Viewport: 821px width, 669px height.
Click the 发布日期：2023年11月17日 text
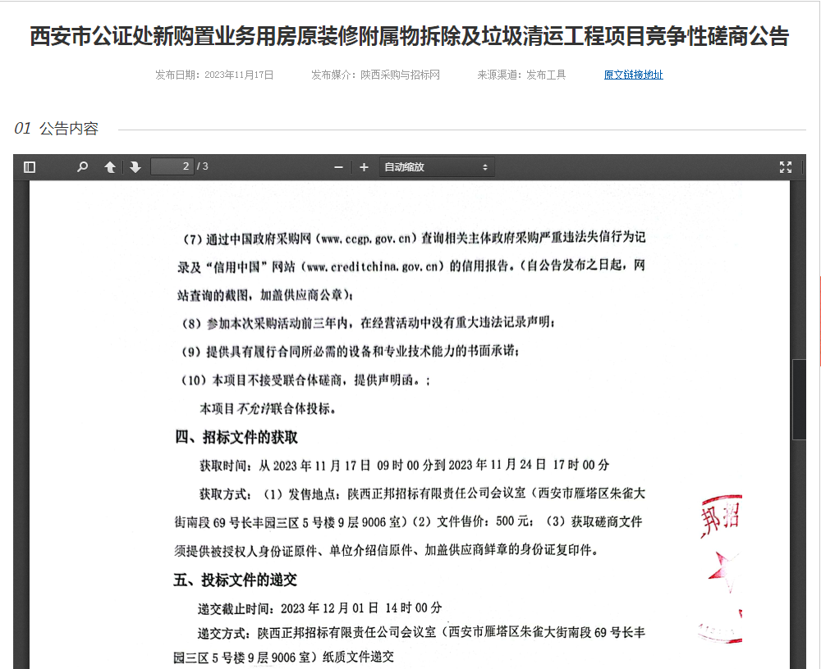point(214,75)
